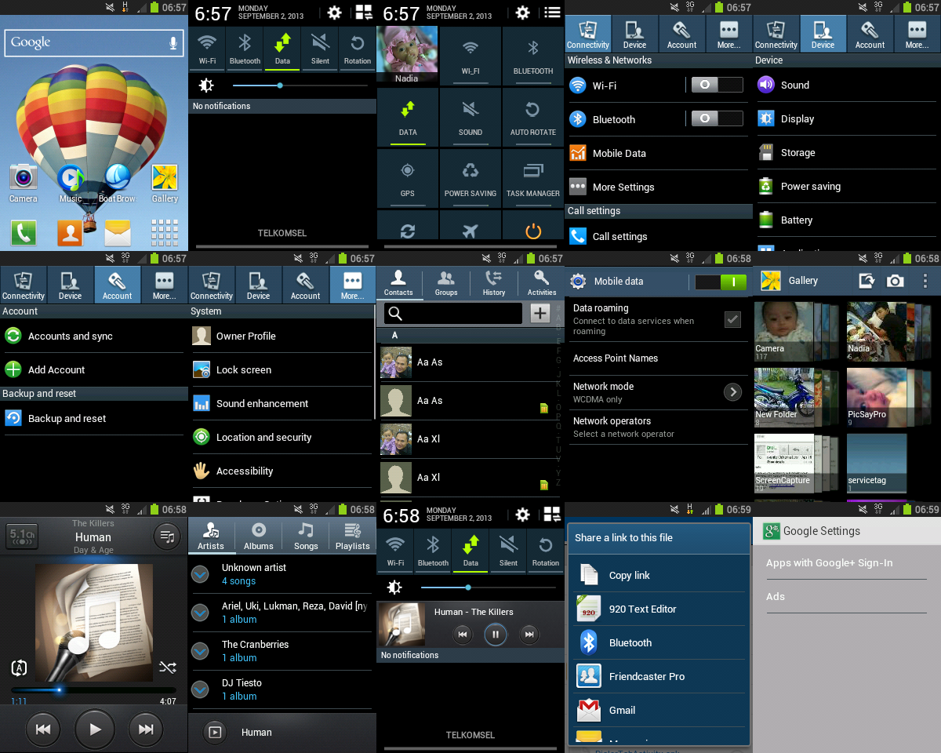Tap the sync arrows icon in quick settings
The height and width of the screenshot is (753, 941).
(x=408, y=231)
